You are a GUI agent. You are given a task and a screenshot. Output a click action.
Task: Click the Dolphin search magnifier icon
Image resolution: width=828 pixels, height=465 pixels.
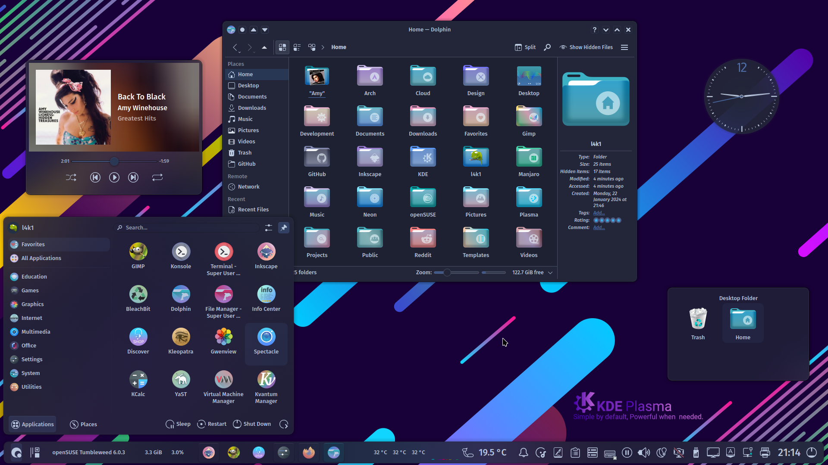click(547, 47)
